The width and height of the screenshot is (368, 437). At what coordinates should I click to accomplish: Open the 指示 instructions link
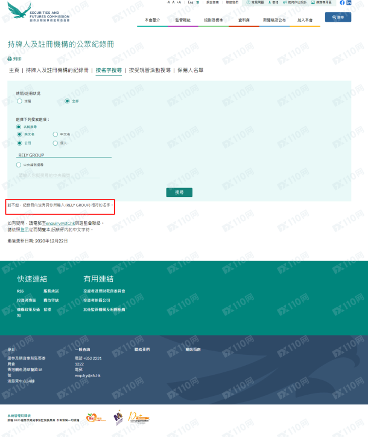click(x=25, y=230)
